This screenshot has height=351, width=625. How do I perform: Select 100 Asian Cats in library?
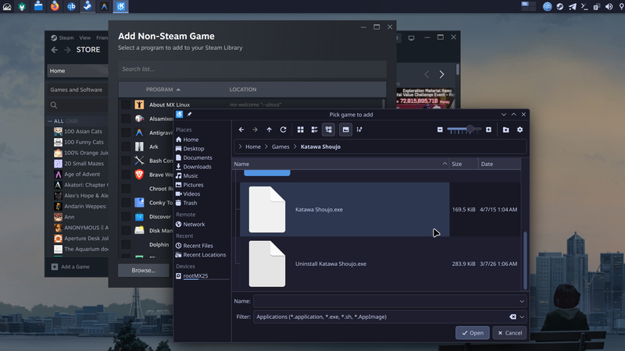click(x=83, y=131)
